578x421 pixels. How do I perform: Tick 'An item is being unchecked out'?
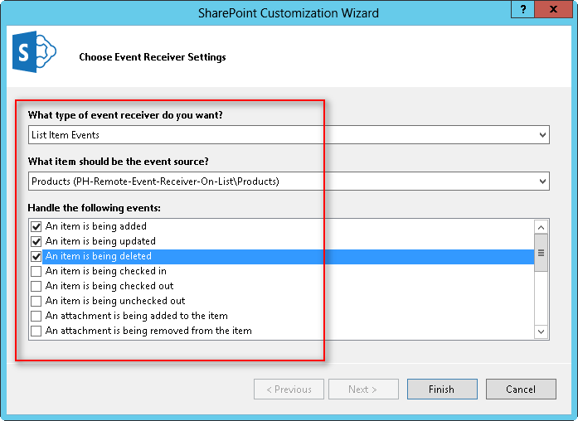point(36,301)
